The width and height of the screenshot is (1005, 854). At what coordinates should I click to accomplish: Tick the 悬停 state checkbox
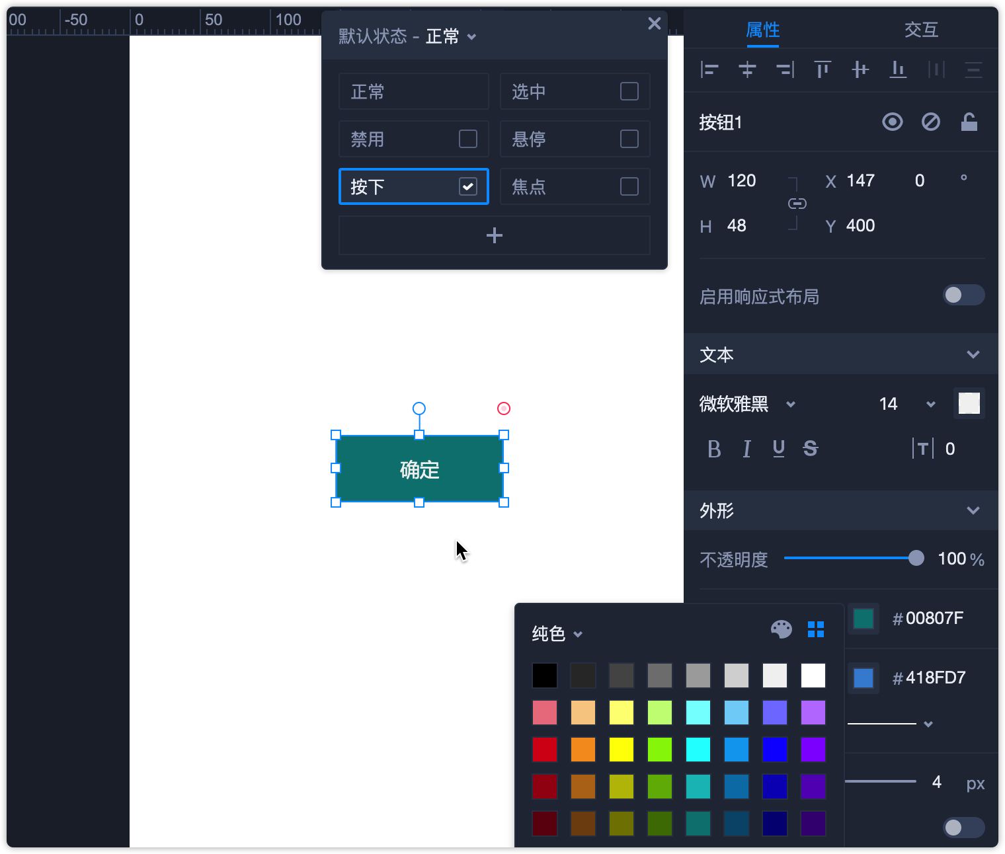coord(629,139)
